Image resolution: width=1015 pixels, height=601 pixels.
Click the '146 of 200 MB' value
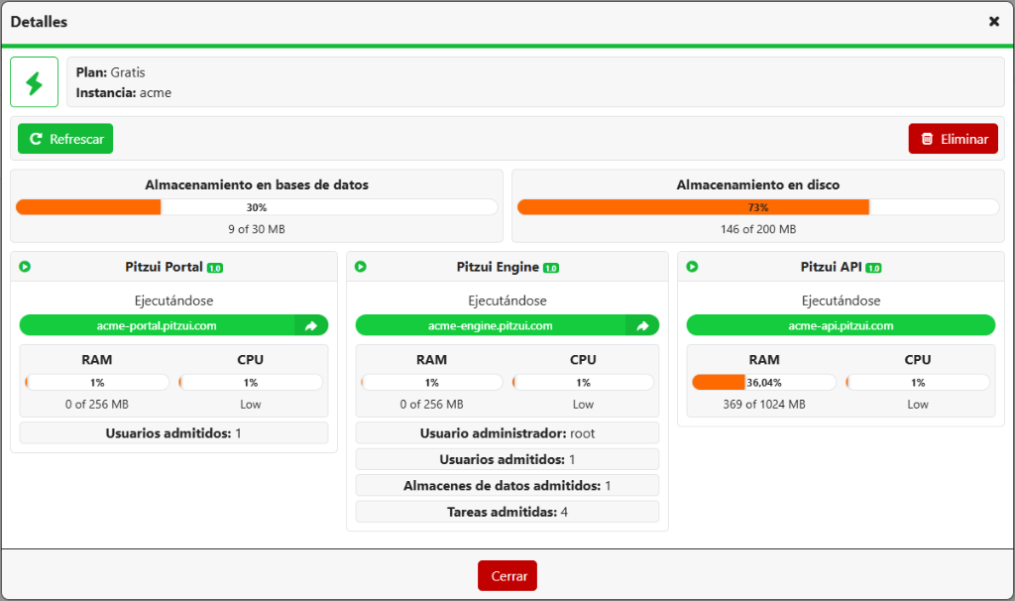(758, 229)
